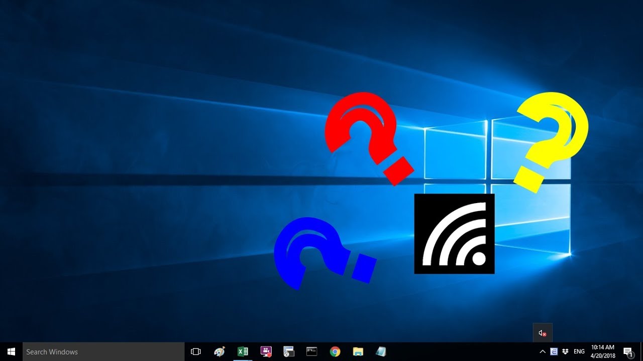643x361 pixels.
Task: Open the Remote Desktop taskbar icon
Action: pyautogui.click(x=289, y=351)
